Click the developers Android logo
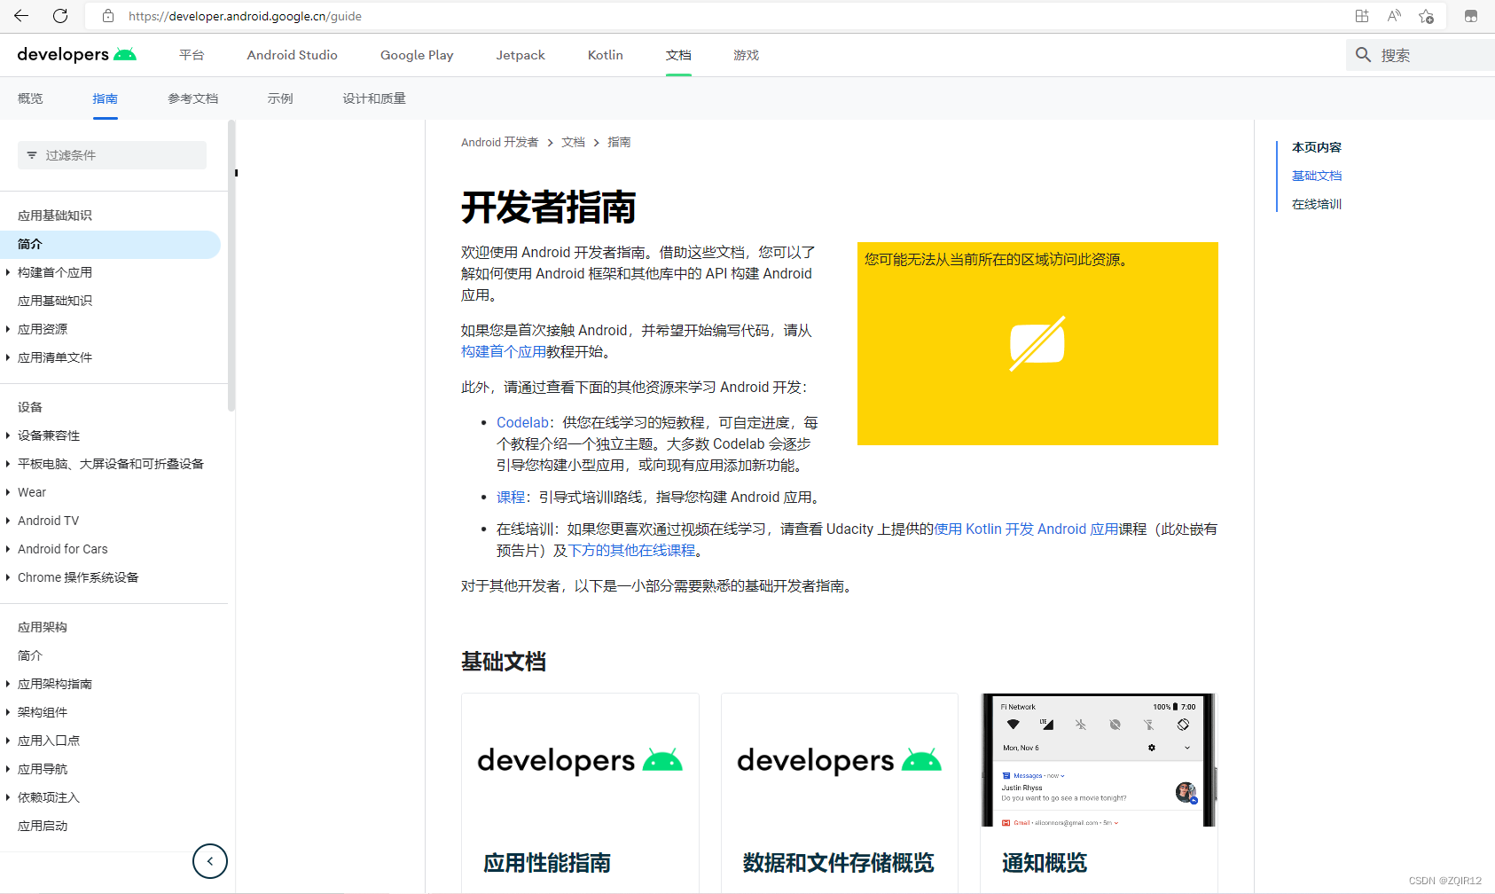The height and width of the screenshot is (894, 1495). (75, 54)
